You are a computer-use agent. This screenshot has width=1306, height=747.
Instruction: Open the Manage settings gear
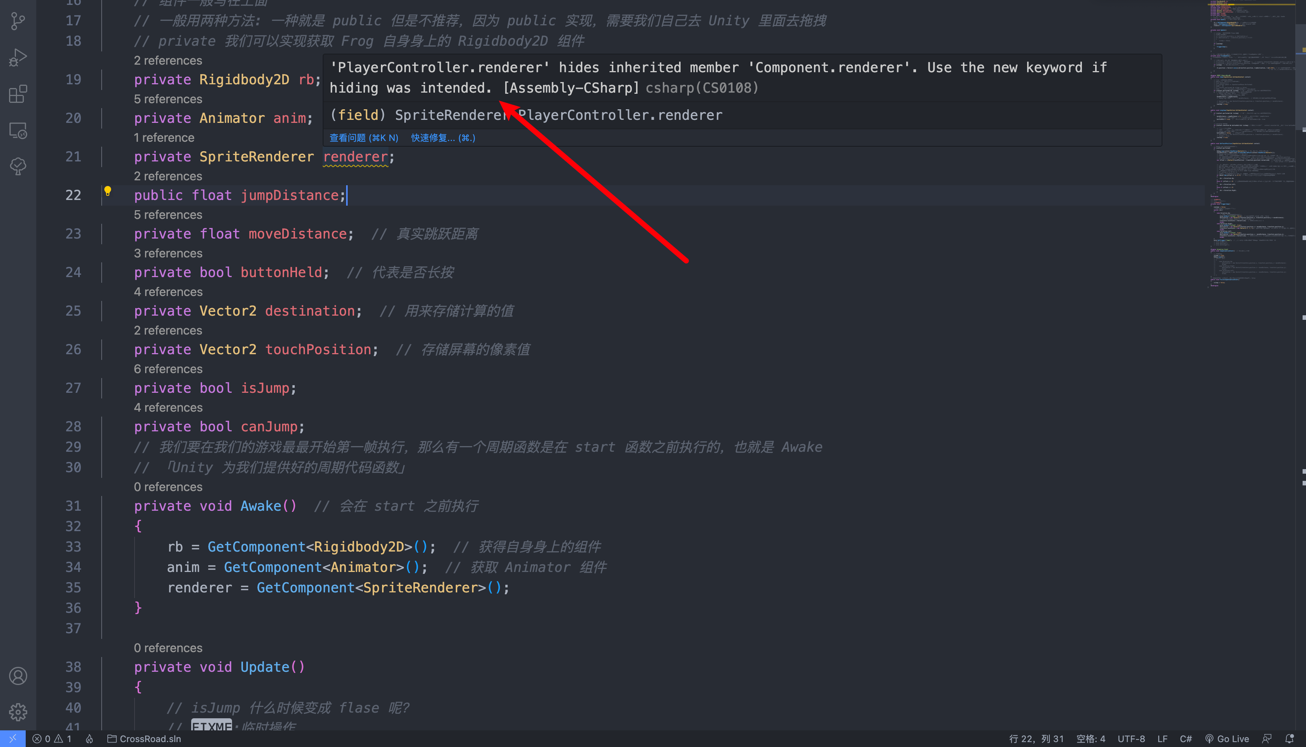(18, 711)
